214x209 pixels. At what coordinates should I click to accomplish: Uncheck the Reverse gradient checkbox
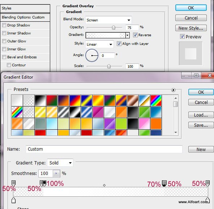(135, 35)
